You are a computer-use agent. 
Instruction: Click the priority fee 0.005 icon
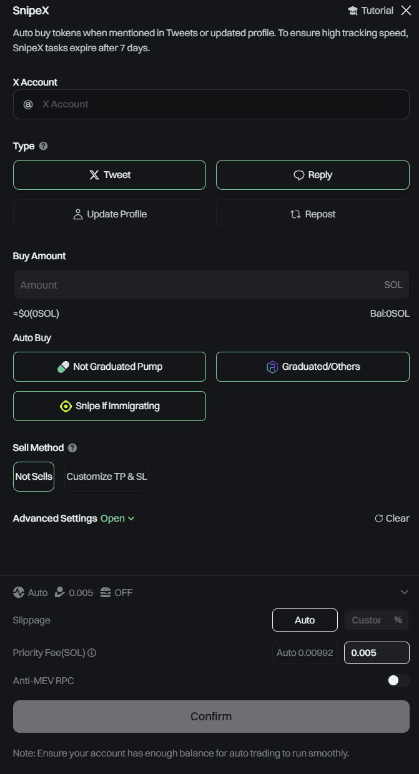(59, 592)
